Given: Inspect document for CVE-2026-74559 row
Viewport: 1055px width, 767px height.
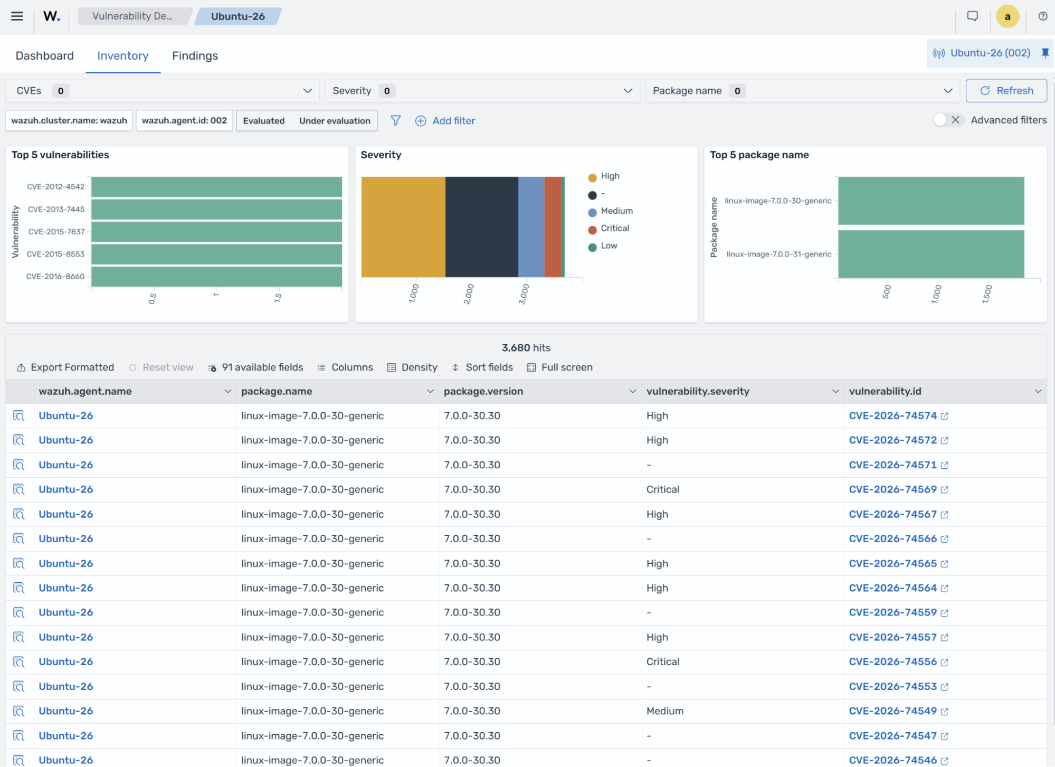Looking at the screenshot, I should [x=19, y=613].
